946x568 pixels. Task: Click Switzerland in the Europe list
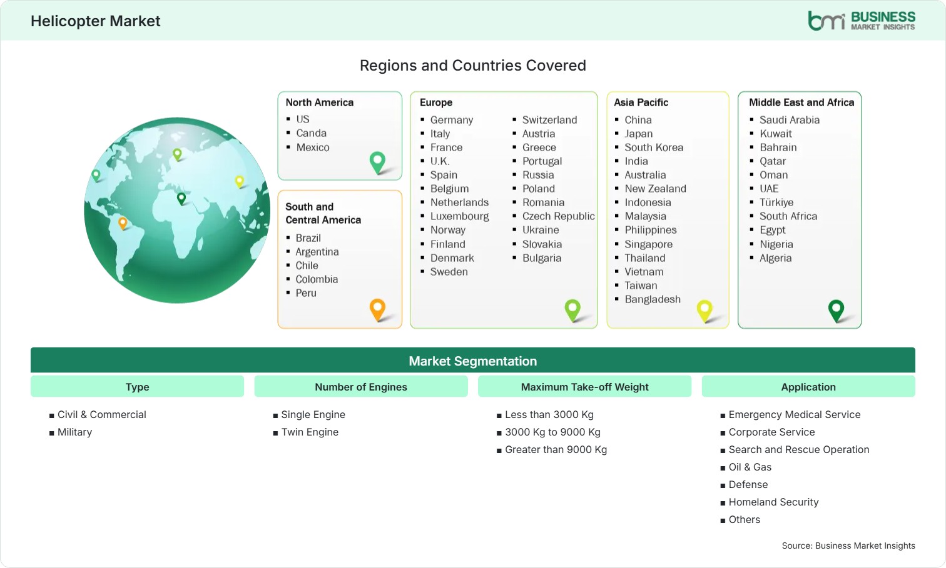[550, 120]
